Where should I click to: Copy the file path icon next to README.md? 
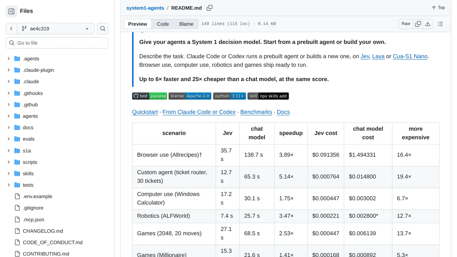click(x=210, y=8)
